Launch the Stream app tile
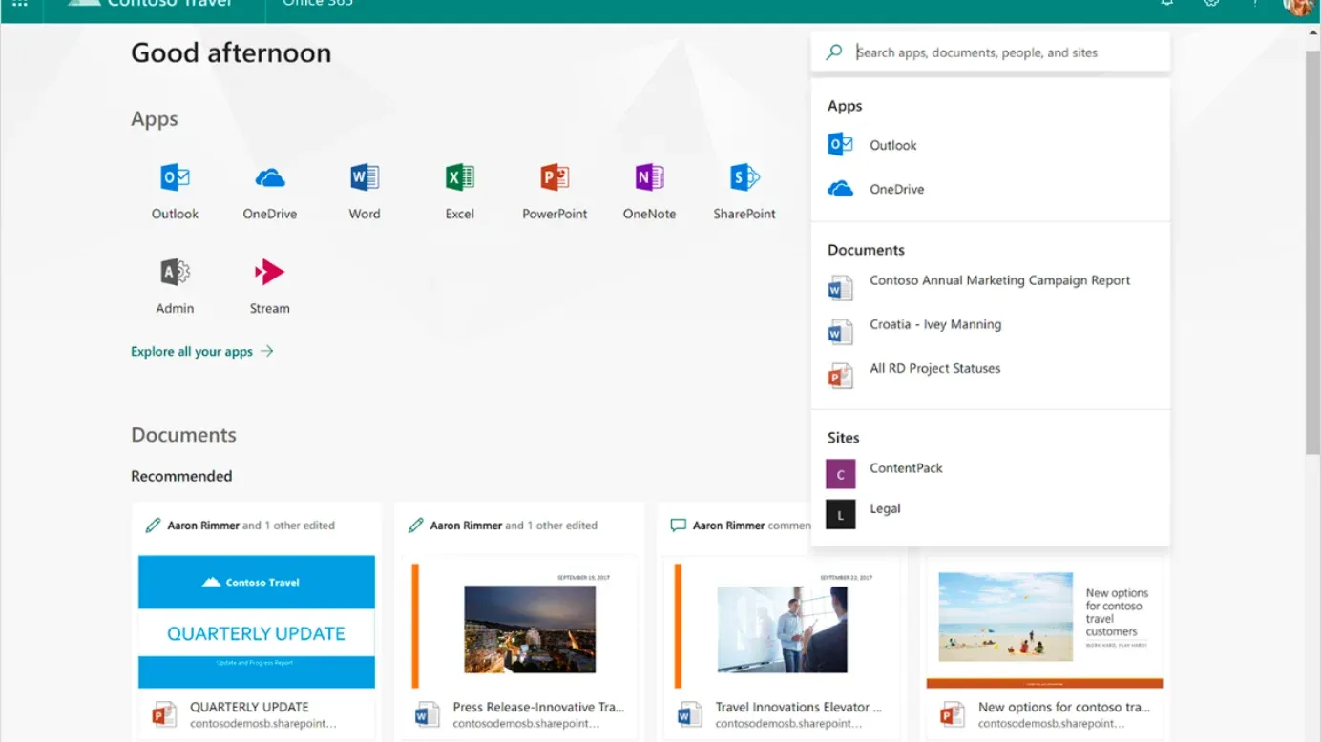The height and width of the screenshot is (742, 1321). (x=269, y=286)
